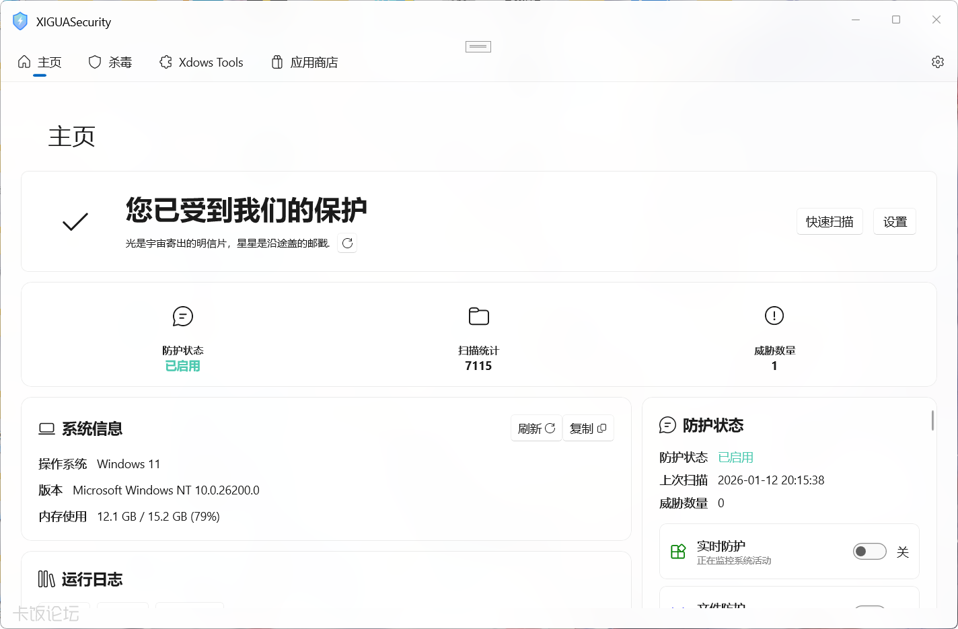Refresh the quote under the protection headline
Viewport: 958px width, 629px height.
347,243
